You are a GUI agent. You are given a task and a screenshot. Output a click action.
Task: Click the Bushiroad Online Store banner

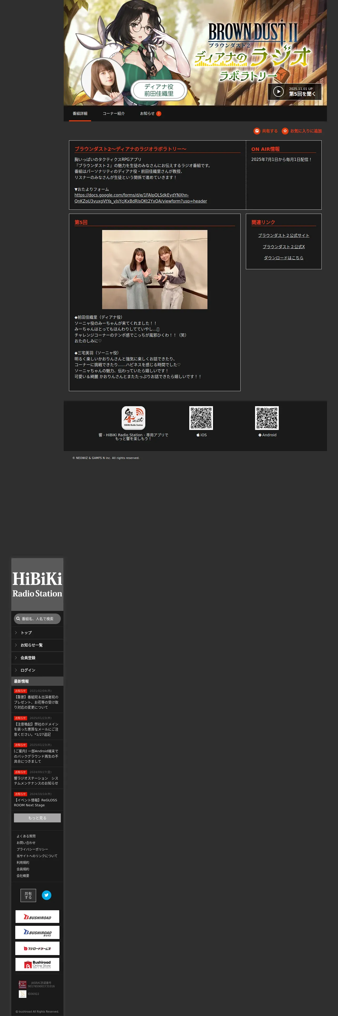point(37,964)
